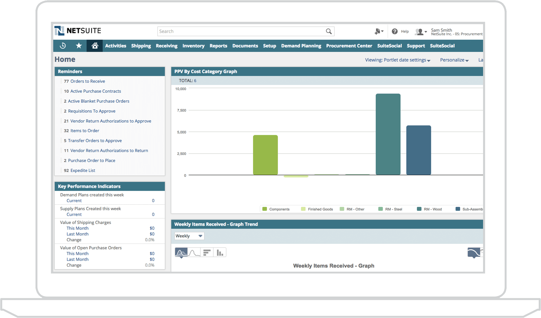The image size is (541, 318).
Task: Select the horizontal bars chart style
Action: [207, 252]
